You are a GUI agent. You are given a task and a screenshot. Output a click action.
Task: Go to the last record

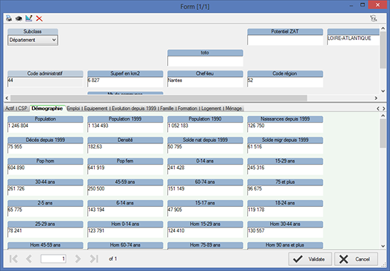point(94,259)
